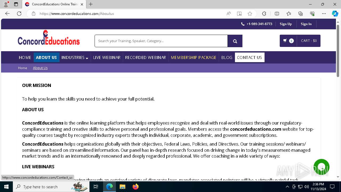The height and width of the screenshot is (192, 341).
Task: Click the shopping cart icon
Action: tap(285, 41)
